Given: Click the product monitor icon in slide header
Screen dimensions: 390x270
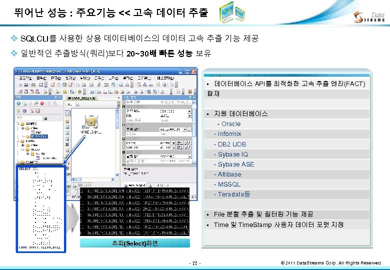Looking at the screenshot, I should pyautogui.click(x=232, y=12).
